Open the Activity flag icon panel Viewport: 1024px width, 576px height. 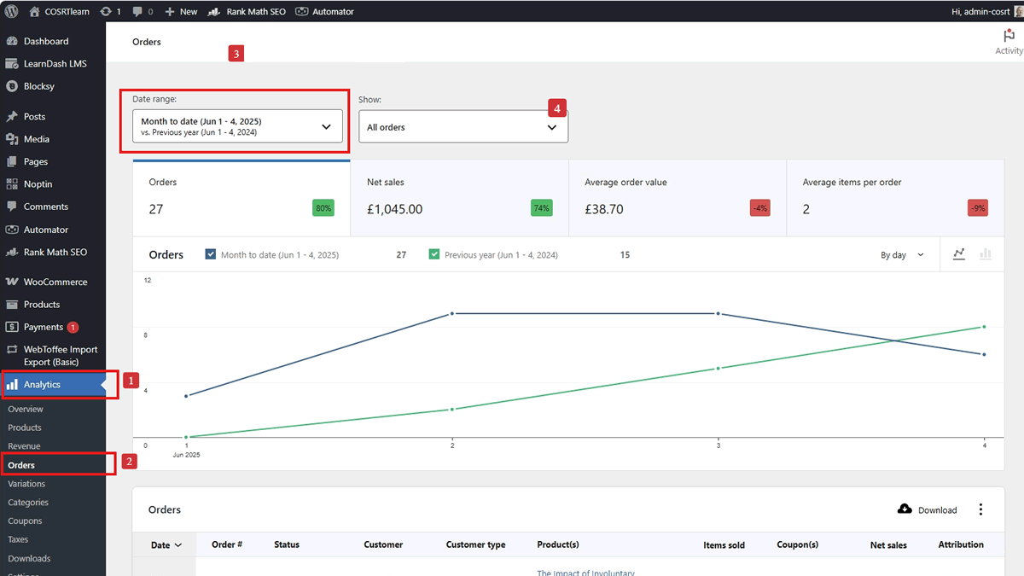tap(1009, 35)
